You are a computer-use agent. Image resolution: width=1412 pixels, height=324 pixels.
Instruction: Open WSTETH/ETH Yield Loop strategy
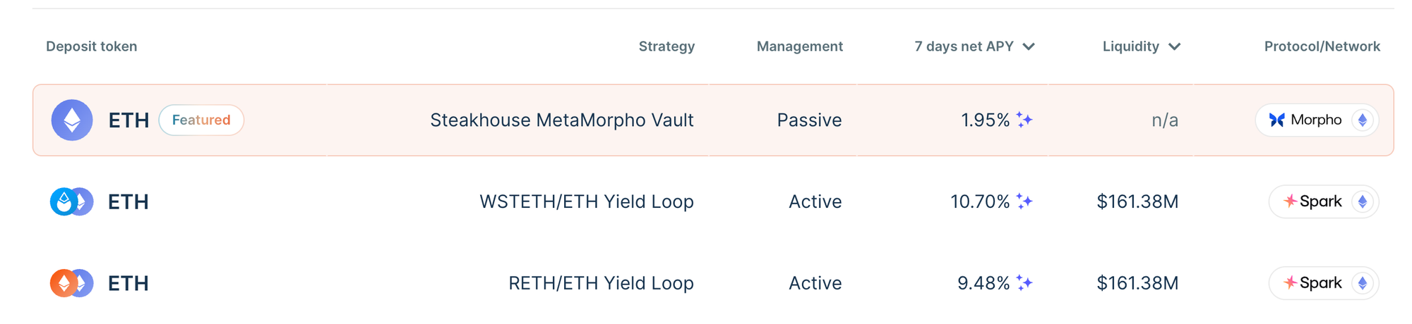(587, 202)
